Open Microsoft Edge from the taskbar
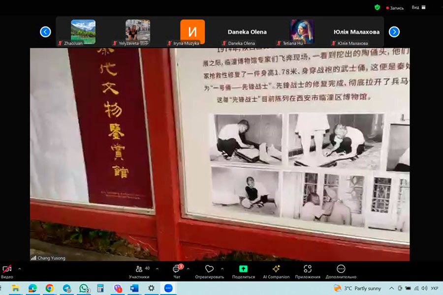Screen dimensions: 443x295 pyautogui.click(x=32, y=288)
